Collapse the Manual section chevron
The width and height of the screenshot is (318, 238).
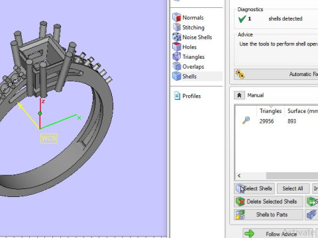pyautogui.click(x=239, y=95)
